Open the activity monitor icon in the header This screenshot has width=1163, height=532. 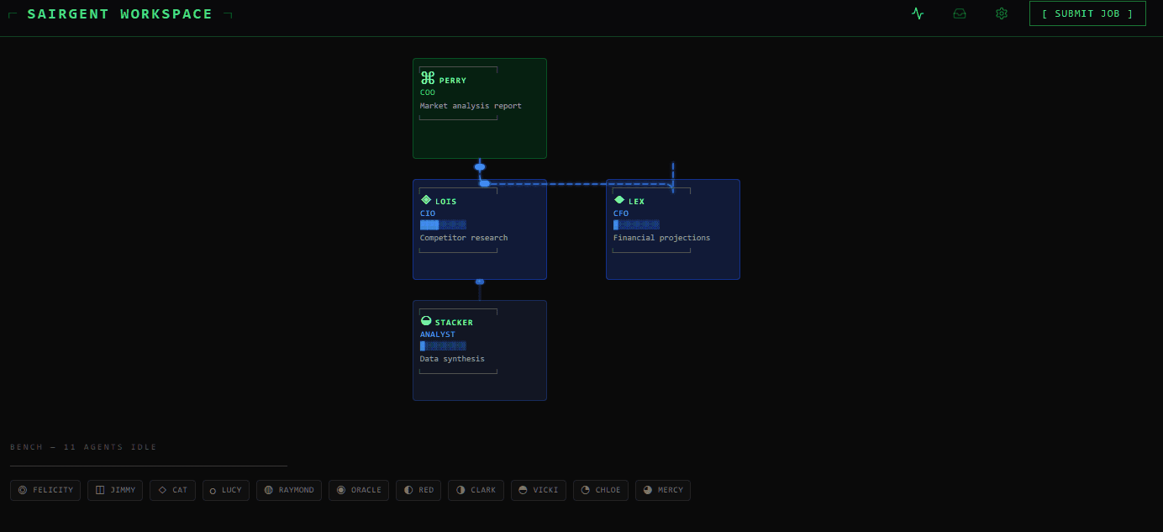point(917,13)
